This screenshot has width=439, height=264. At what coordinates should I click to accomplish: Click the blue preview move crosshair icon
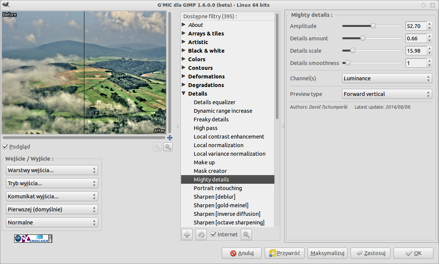169,138
